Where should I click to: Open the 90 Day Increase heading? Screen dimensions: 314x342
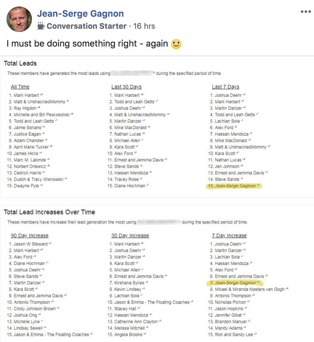(x=30, y=236)
